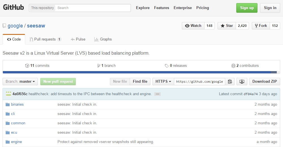Open the HTTPS protocol dropdown
Viewport: 283px width, 147px height.
(163, 82)
